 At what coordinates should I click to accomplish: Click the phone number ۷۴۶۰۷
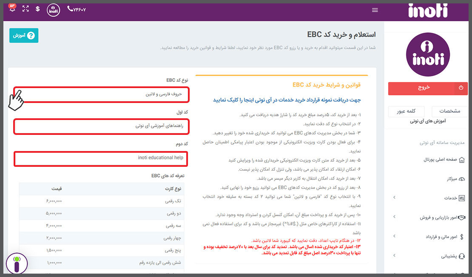click(x=77, y=9)
